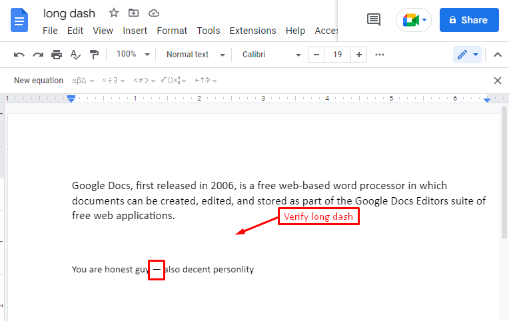Open the Editing mode pencil dropdown
This screenshot has width=509, height=321.
click(x=468, y=55)
